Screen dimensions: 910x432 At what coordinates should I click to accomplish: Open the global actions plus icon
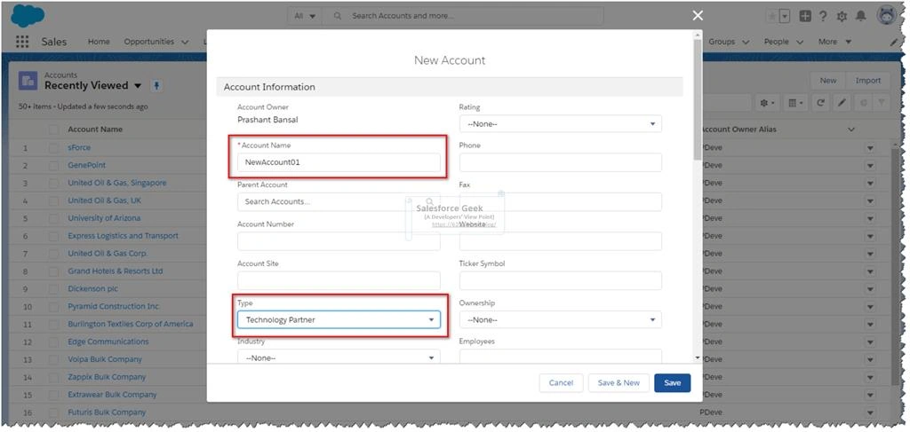(805, 16)
